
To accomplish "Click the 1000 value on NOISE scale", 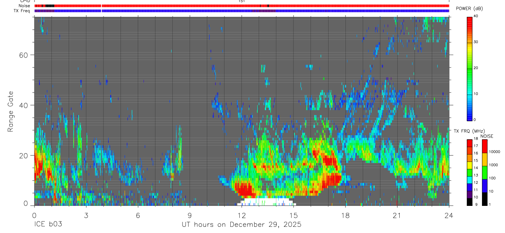I will pyautogui.click(x=494, y=165).
